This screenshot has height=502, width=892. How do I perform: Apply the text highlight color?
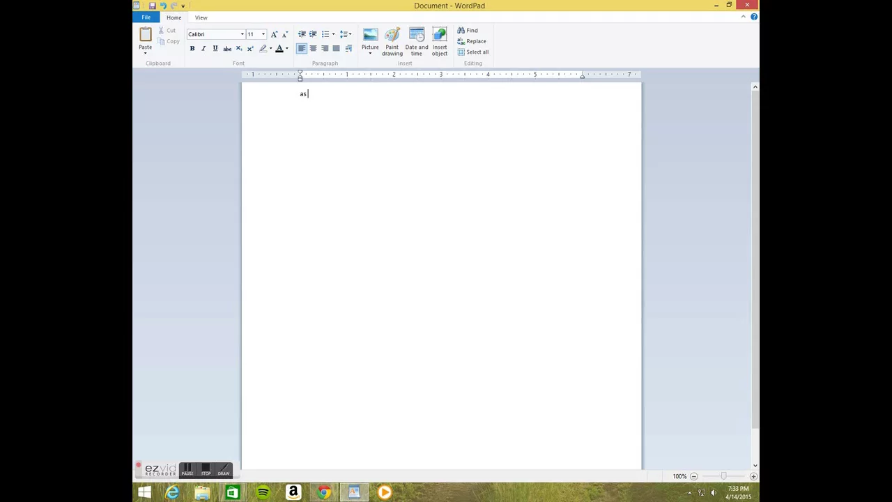pyautogui.click(x=263, y=48)
